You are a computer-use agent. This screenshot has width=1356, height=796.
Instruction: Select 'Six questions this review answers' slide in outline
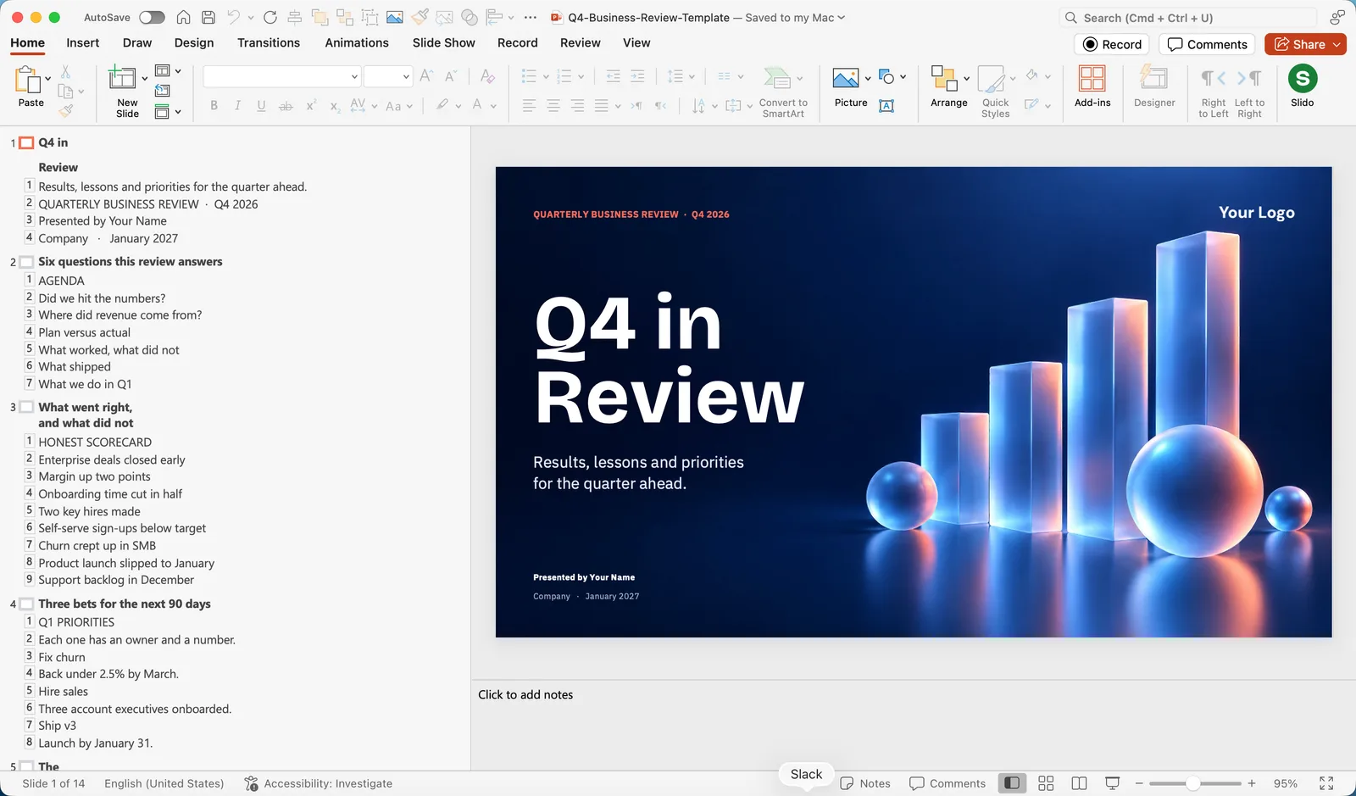(131, 262)
